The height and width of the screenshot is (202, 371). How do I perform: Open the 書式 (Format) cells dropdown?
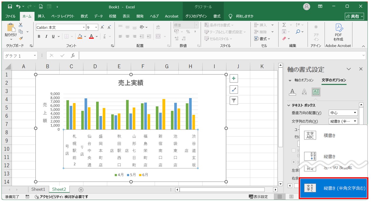[x=262, y=39]
